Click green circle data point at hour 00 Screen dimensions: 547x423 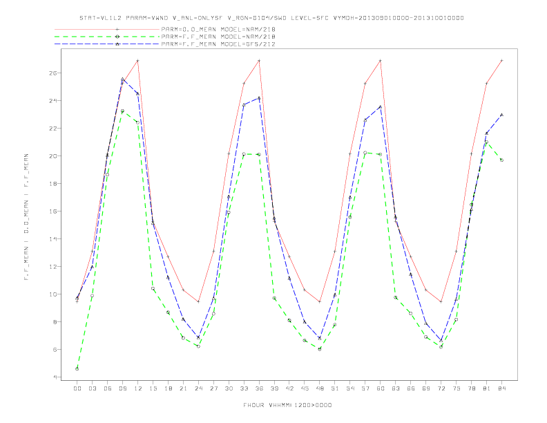coord(77,369)
